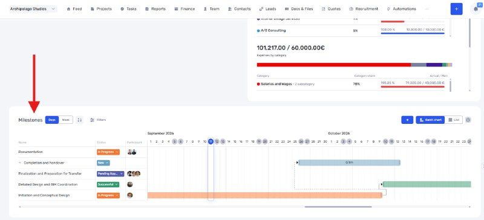The width and height of the screenshot is (484, 220).
Task: Click Finalization and Preparation for Transfer milestone
Action: click(50, 173)
